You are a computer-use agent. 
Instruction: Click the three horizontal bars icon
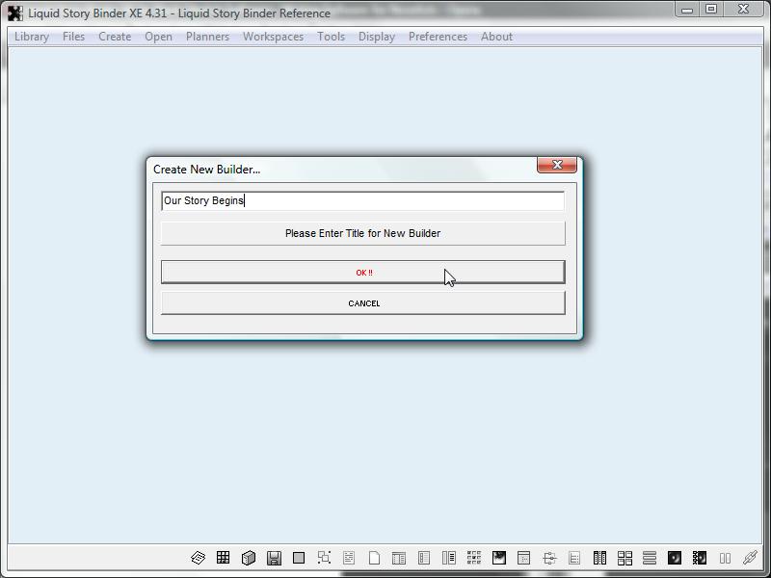650,558
